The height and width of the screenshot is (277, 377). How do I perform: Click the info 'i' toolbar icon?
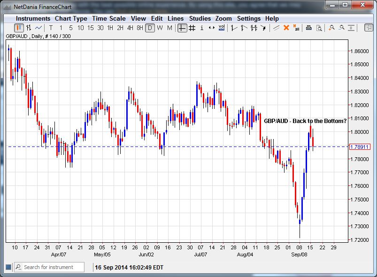coord(202,28)
